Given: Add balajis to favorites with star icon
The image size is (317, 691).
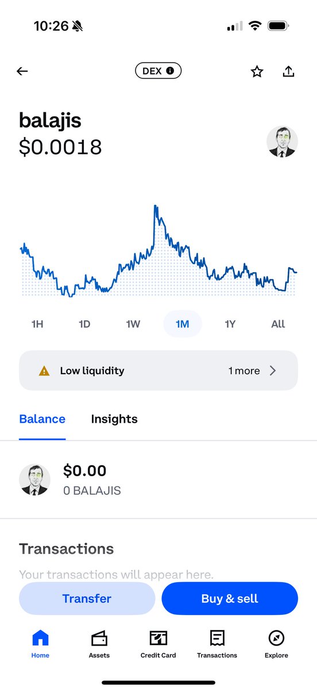Looking at the screenshot, I should [x=257, y=71].
